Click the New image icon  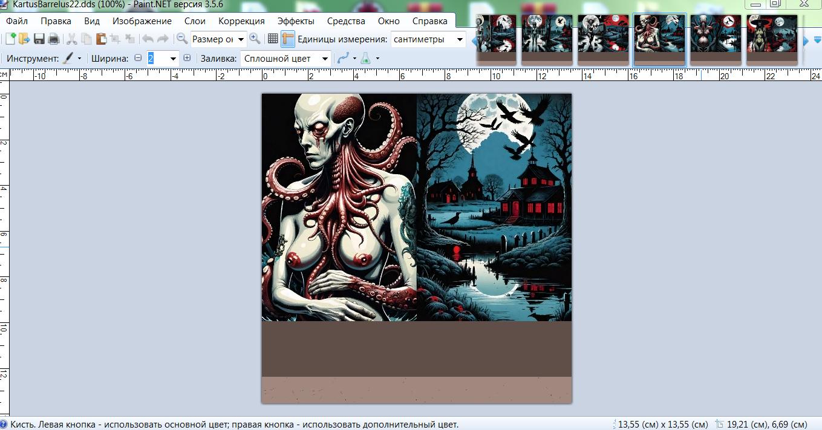coord(10,39)
